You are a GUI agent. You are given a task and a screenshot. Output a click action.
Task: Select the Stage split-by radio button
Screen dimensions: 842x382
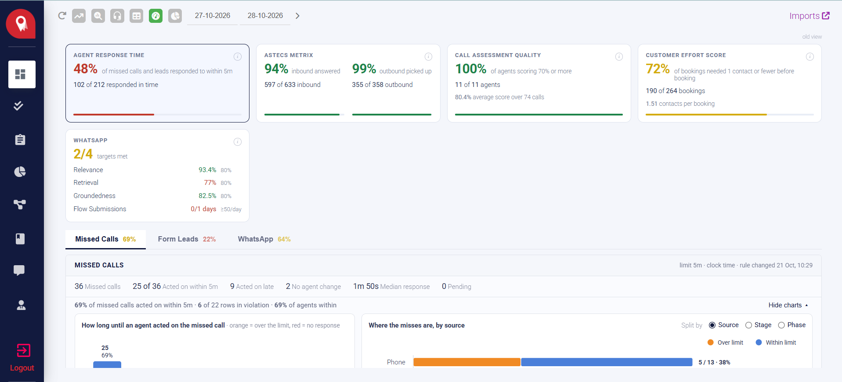coord(748,325)
